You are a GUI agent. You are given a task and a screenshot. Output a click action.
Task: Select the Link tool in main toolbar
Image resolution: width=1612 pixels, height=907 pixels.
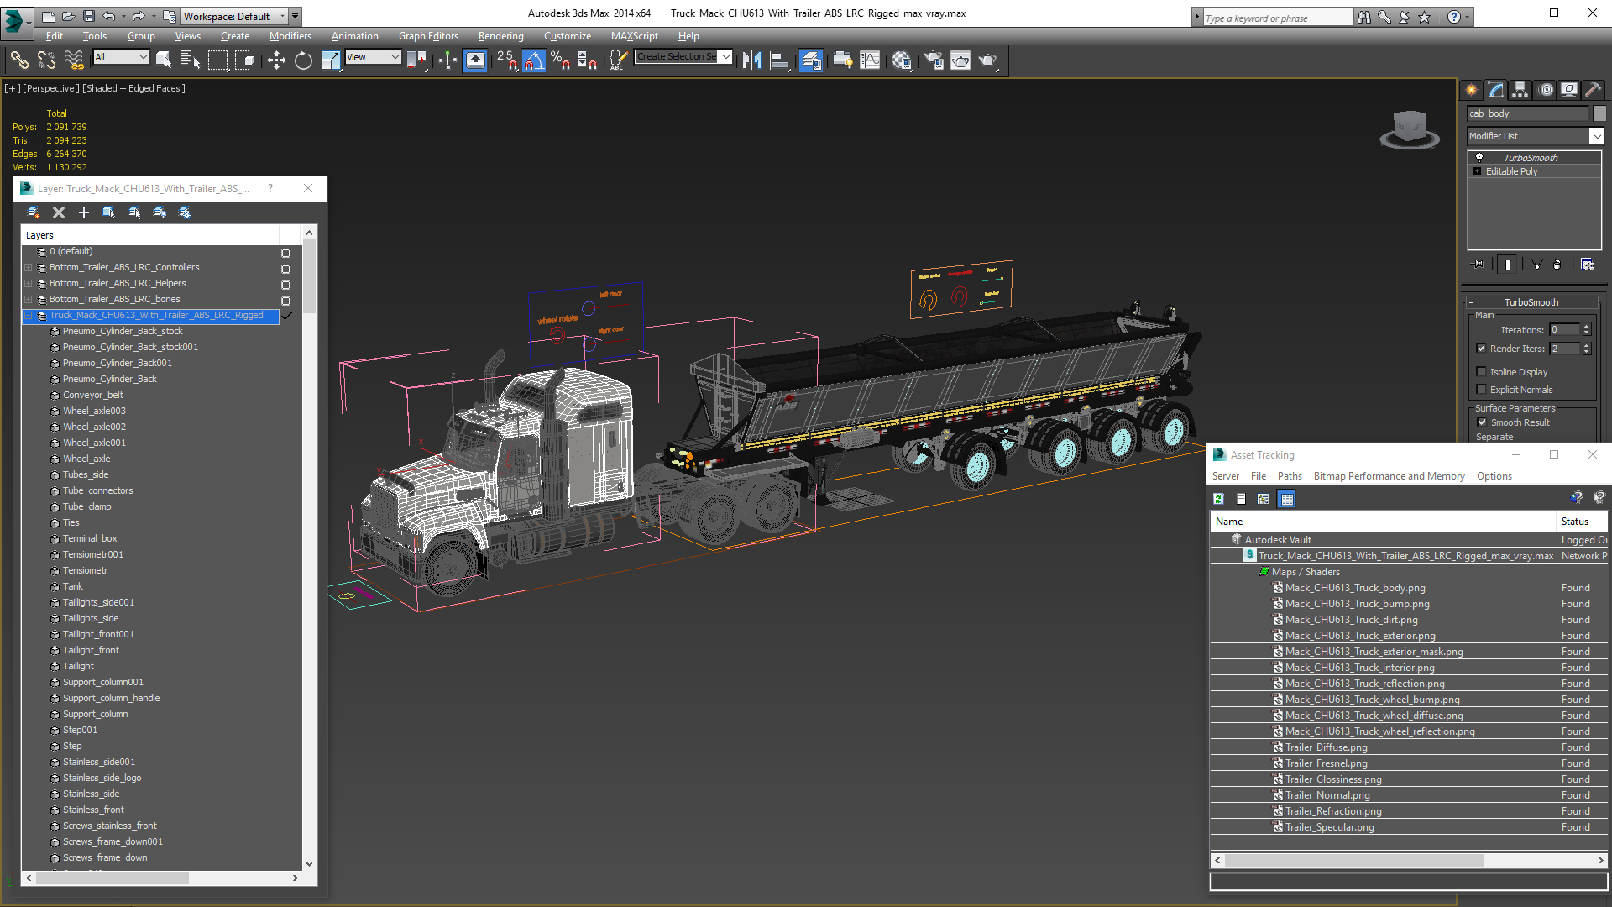pyautogui.click(x=18, y=60)
